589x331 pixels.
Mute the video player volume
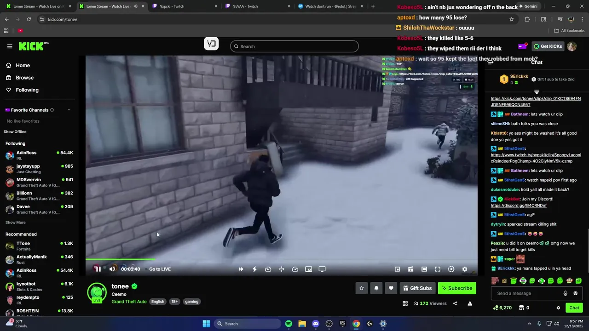click(x=112, y=269)
